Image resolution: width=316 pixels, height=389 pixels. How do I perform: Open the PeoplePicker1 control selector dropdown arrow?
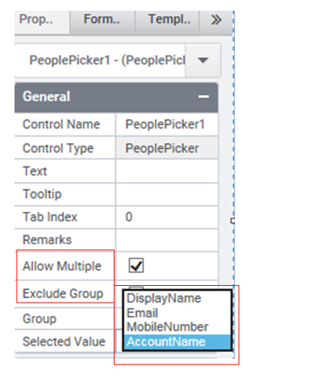coord(203,60)
